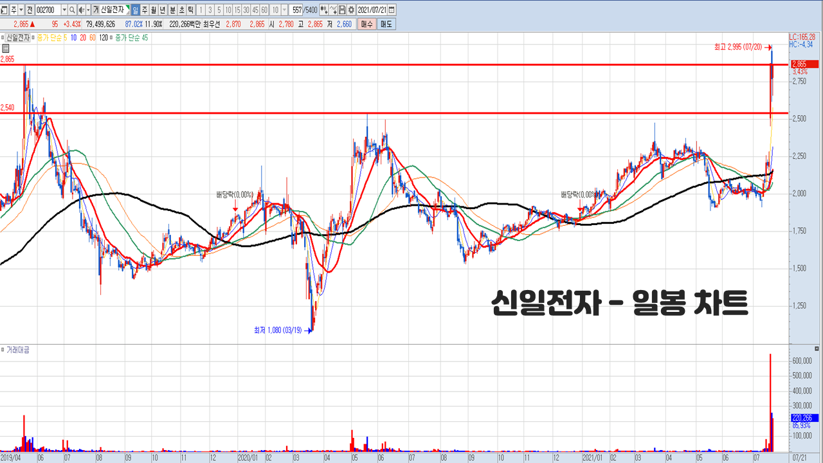Open the 주 market type dropdown arrow
823x463 pixels.
[x=21, y=10]
